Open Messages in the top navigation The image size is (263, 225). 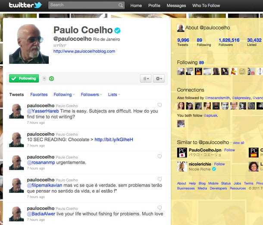pyautogui.click(x=176, y=6)
